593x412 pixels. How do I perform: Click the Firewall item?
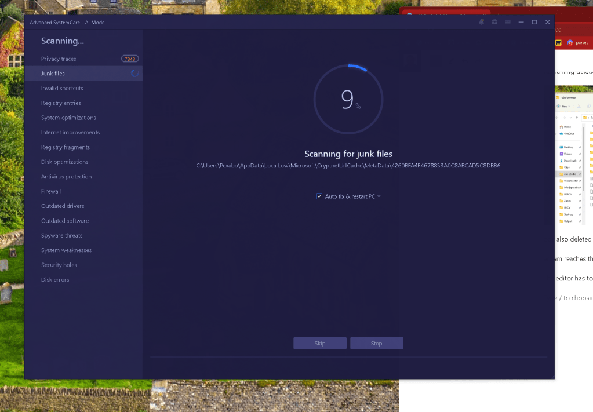[83, 191]
